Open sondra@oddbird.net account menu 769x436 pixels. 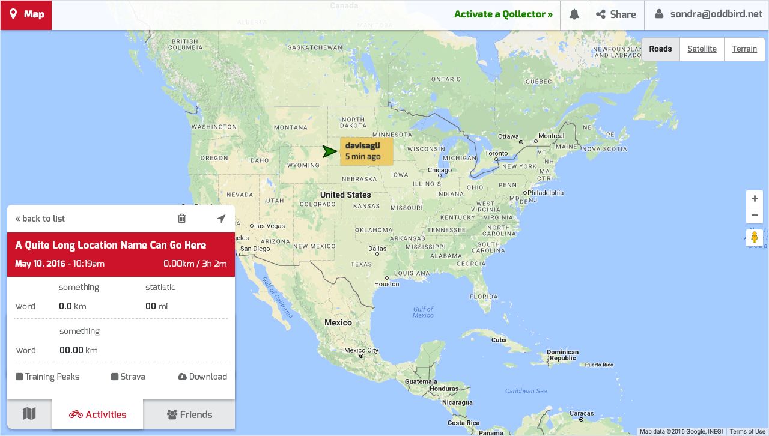click(x=708, y=14)
